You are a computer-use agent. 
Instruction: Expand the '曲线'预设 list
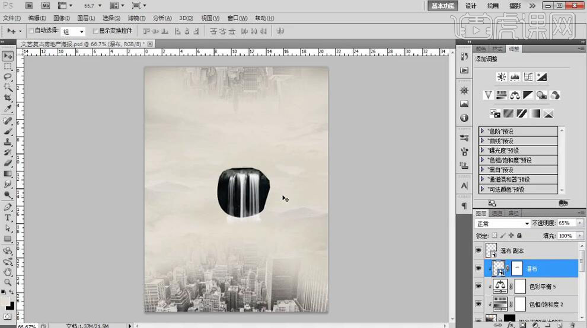click(482, 141)
